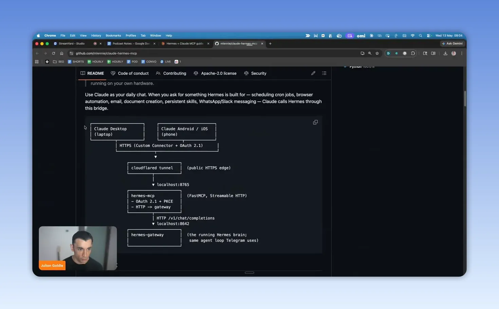Open a new browser tab

[x=270, y=43]
